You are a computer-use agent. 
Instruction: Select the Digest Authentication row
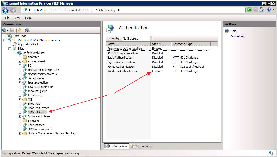(x=159, y=62)
